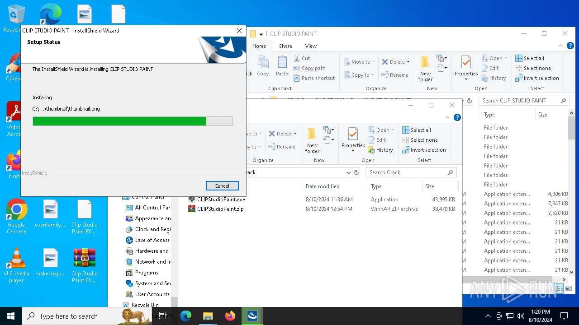Click Rename in the Crack window ribbon
Screen dimensions: 579x325
point(282,147)
